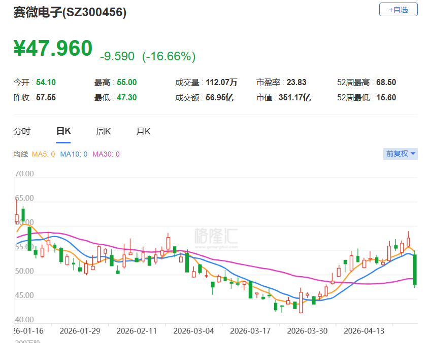Click the 2026-01-29 date axis label
Screen dimensions: 430x343
[80, 331]
